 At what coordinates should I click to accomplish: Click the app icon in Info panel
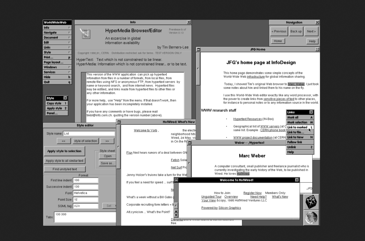pos(85,34)
